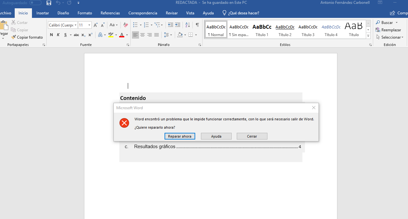Viewport: 408px width, 219px height.
Task: Click the Save icon in title bar
Action: [49, 3]
